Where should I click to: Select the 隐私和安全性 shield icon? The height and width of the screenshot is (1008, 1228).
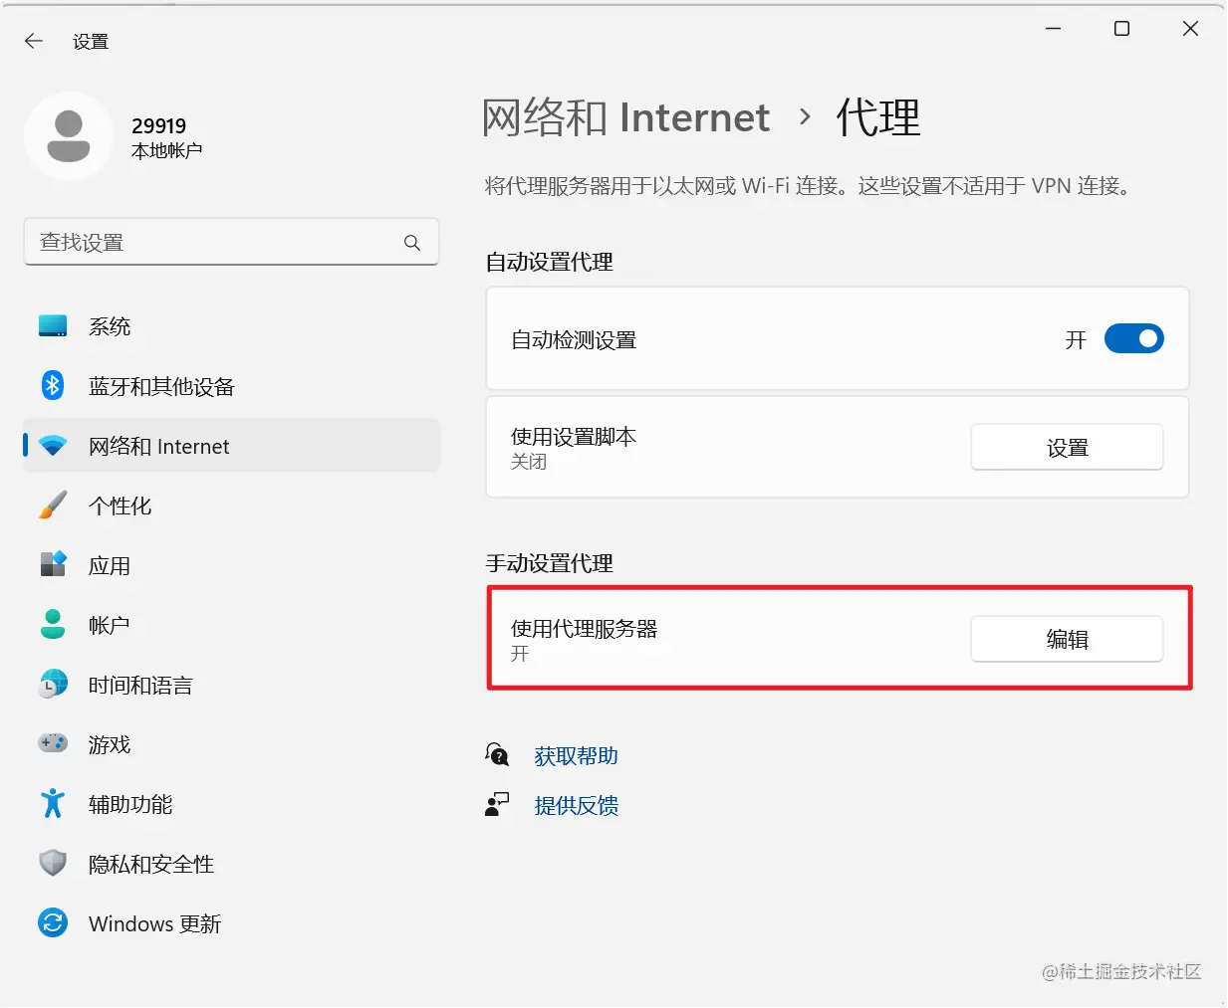pyautogui.click(x=52, y=864)
